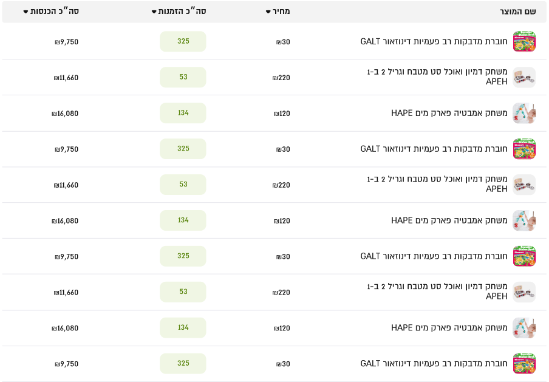Click the first 325 orders badge

pos(183,41)
